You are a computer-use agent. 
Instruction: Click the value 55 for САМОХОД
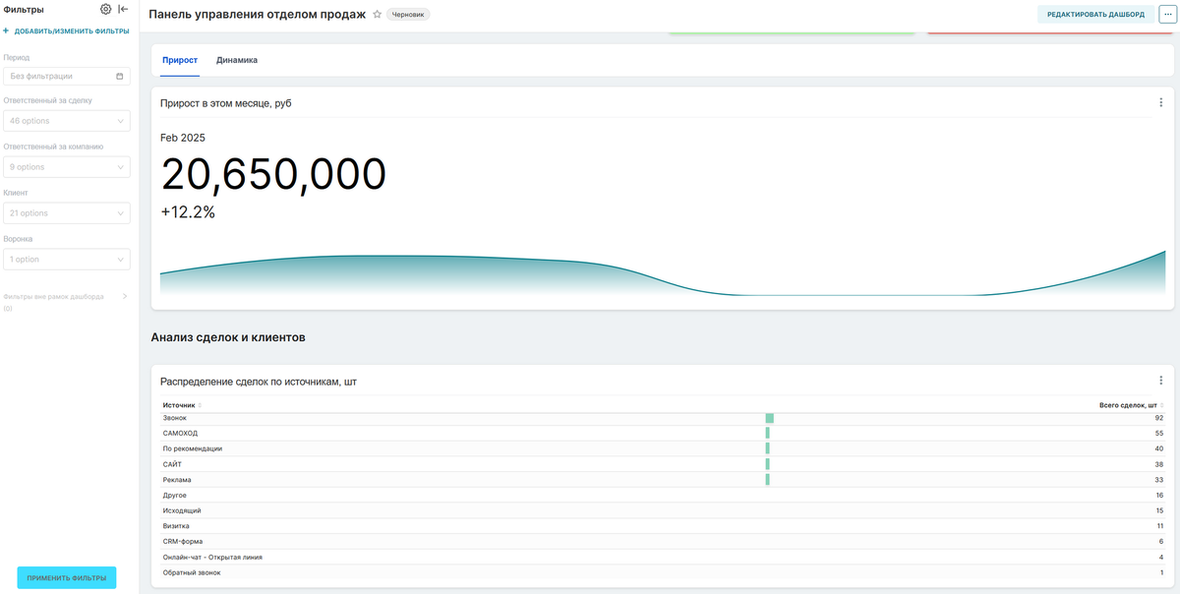1159,434
